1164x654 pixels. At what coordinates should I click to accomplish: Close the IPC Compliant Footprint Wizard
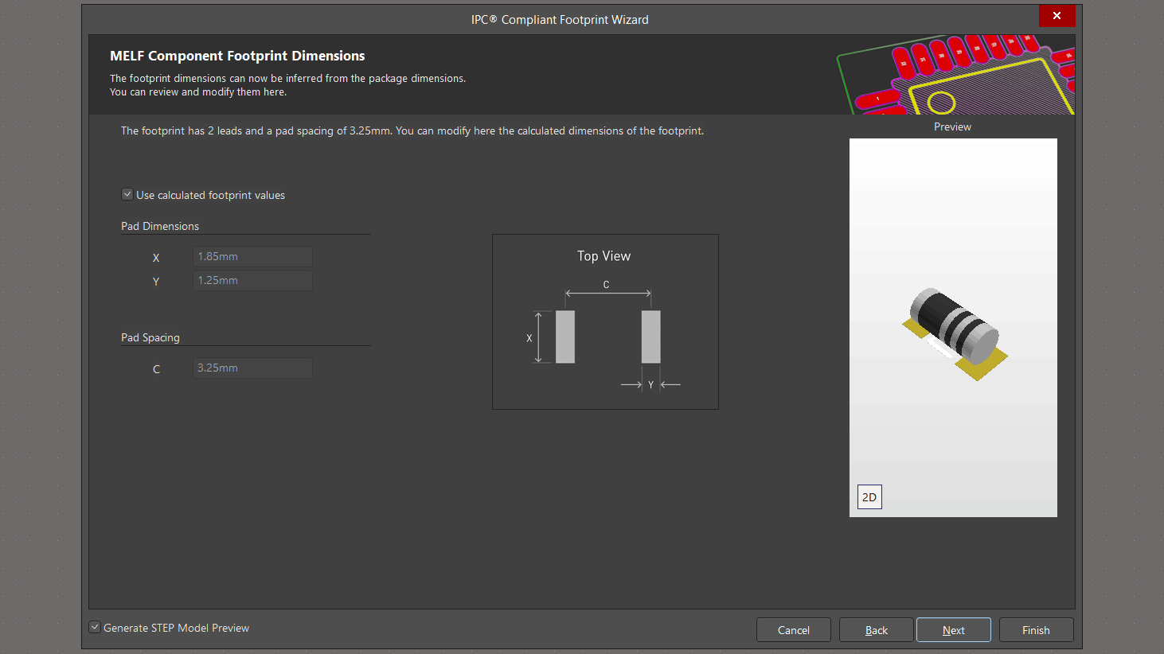point(1057,16)
